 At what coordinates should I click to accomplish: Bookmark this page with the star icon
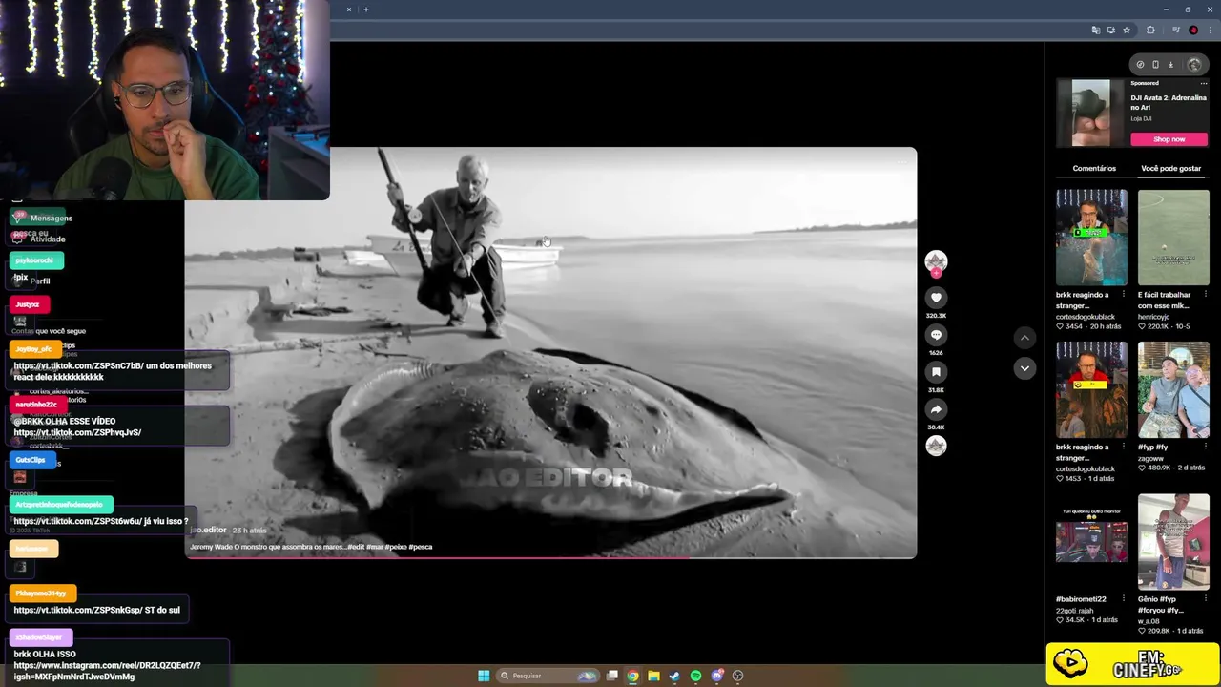pyautogui.click(x=1127, y=31)
